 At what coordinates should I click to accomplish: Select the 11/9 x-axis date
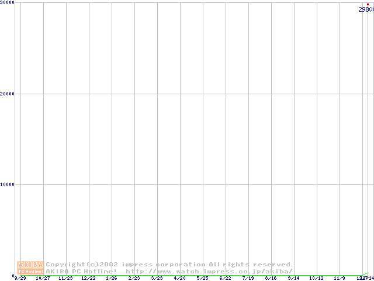(x=340, y=278)
